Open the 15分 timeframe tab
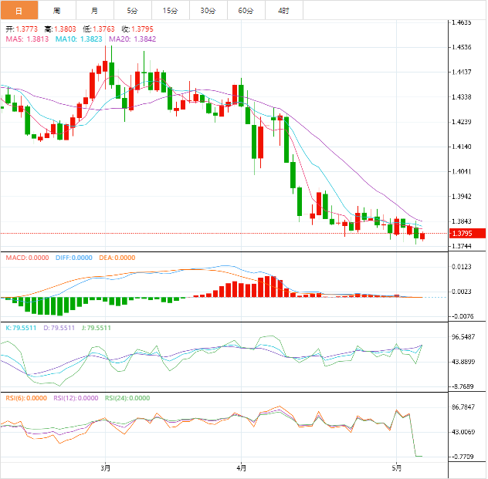The image size is (488, 479). 171,10
